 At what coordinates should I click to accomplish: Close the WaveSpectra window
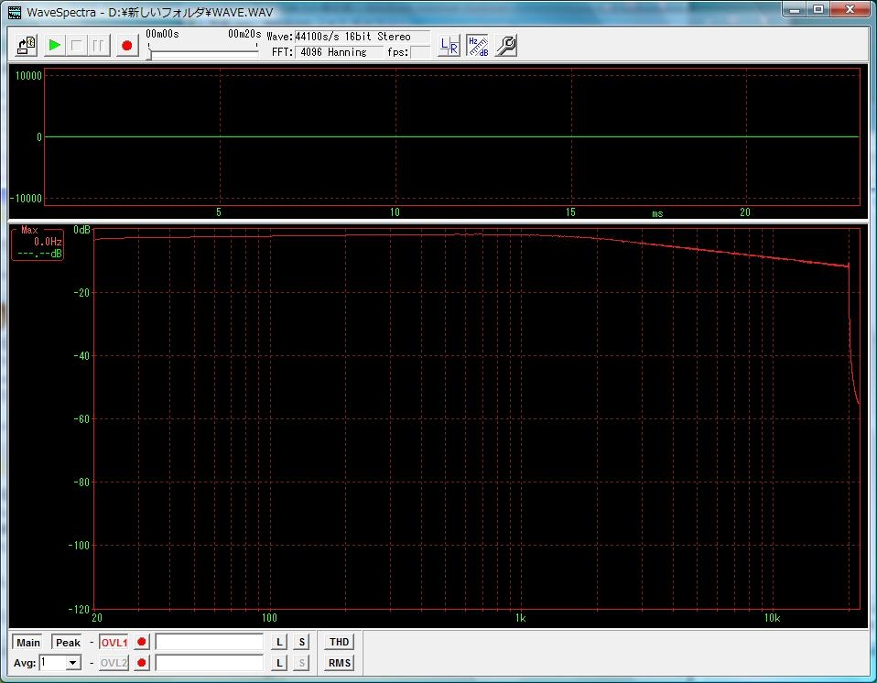pos(850,9)
